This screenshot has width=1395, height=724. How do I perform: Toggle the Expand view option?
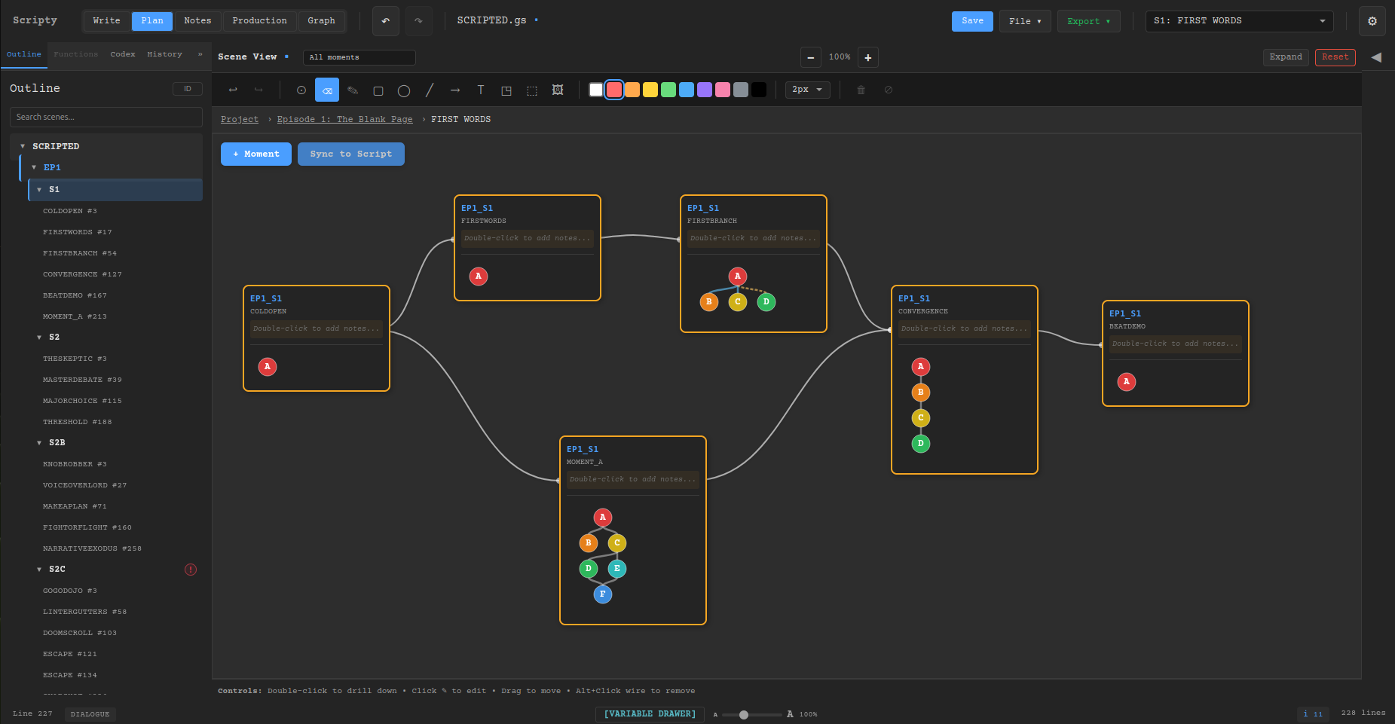(x=1286, y=57)
